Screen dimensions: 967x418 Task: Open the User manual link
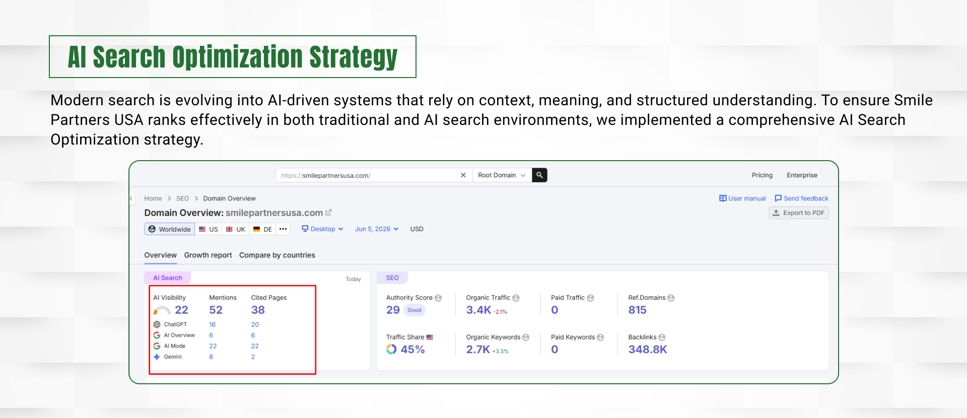click(742, 198)
